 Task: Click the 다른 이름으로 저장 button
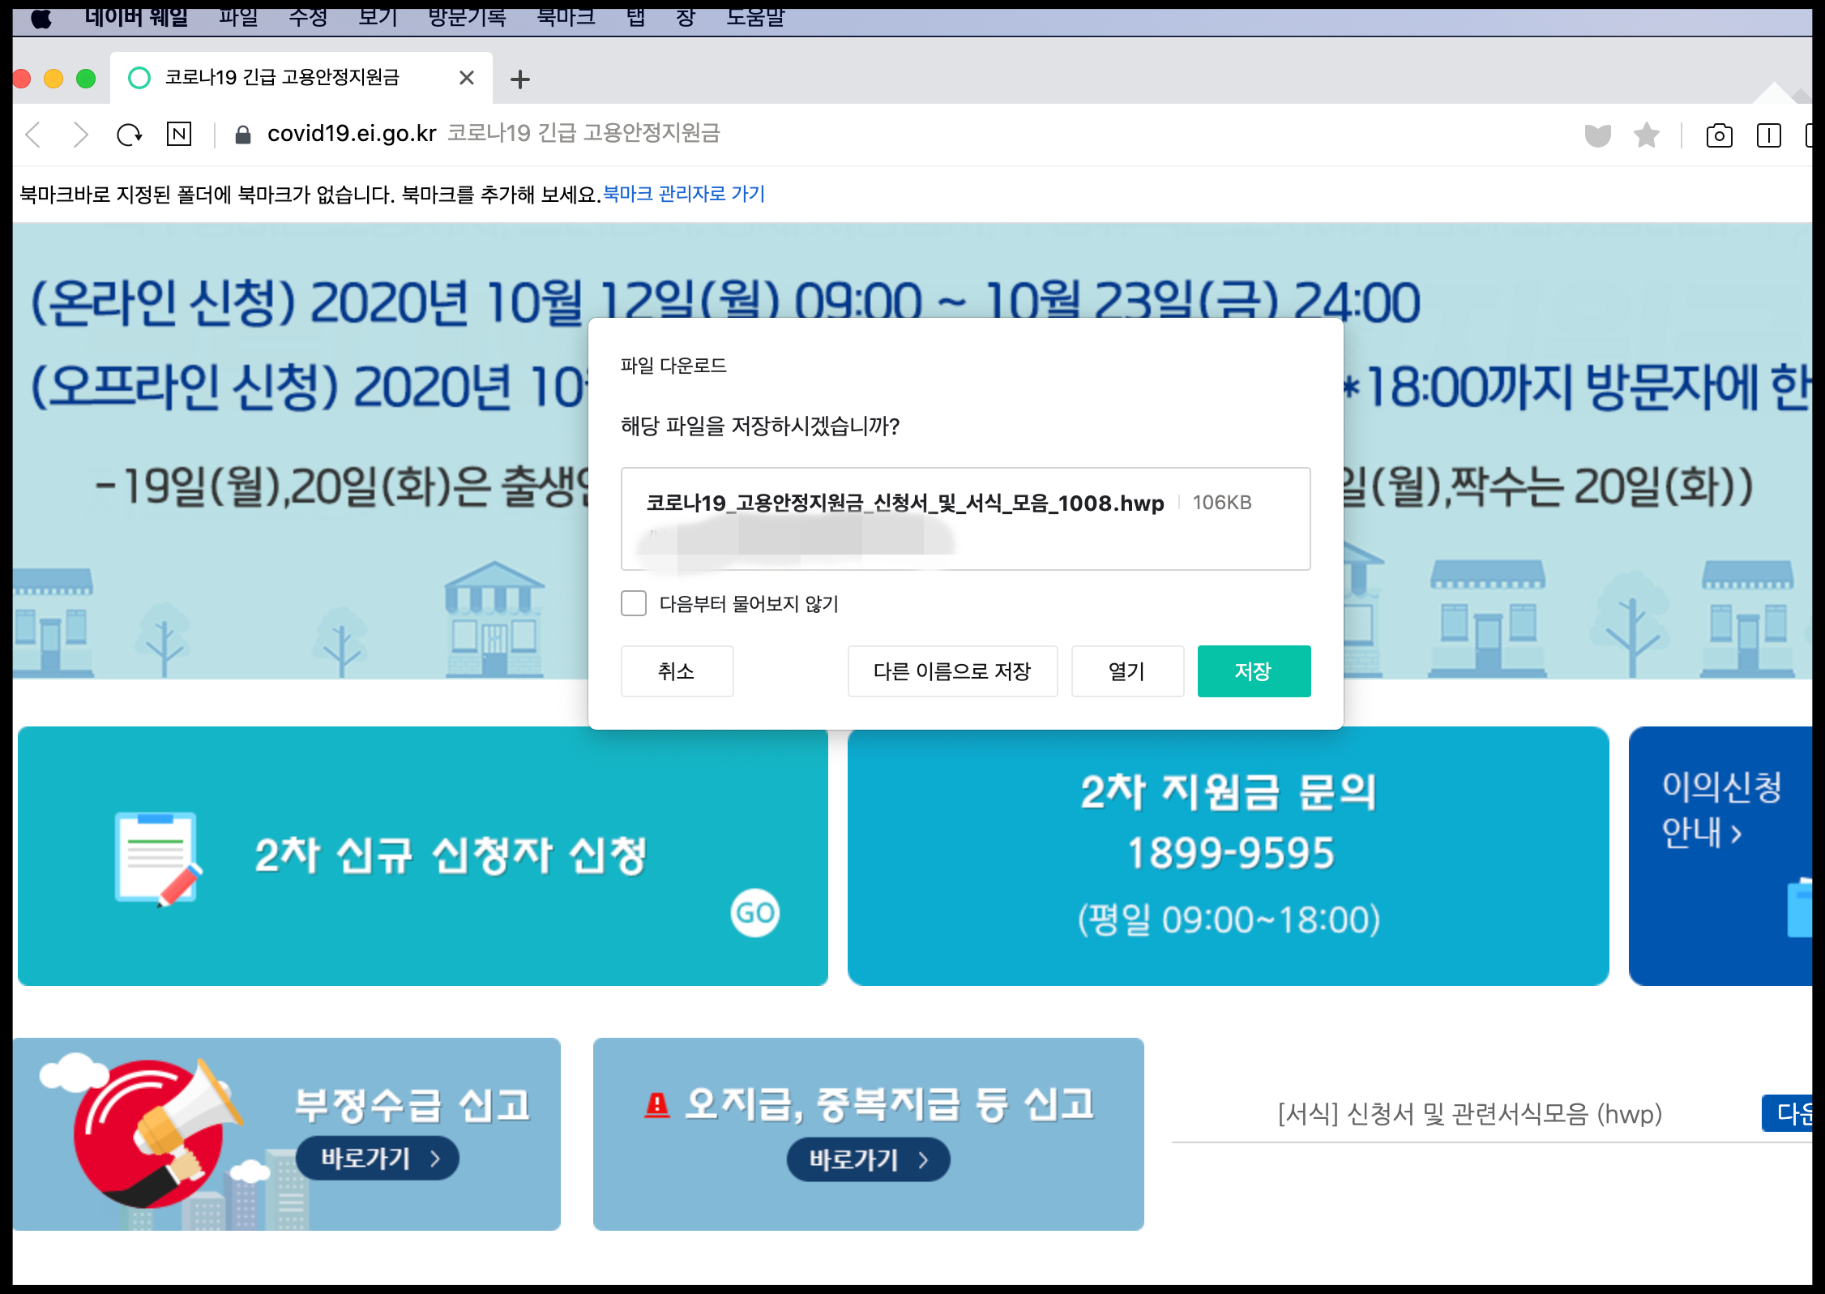coord(952,671)
